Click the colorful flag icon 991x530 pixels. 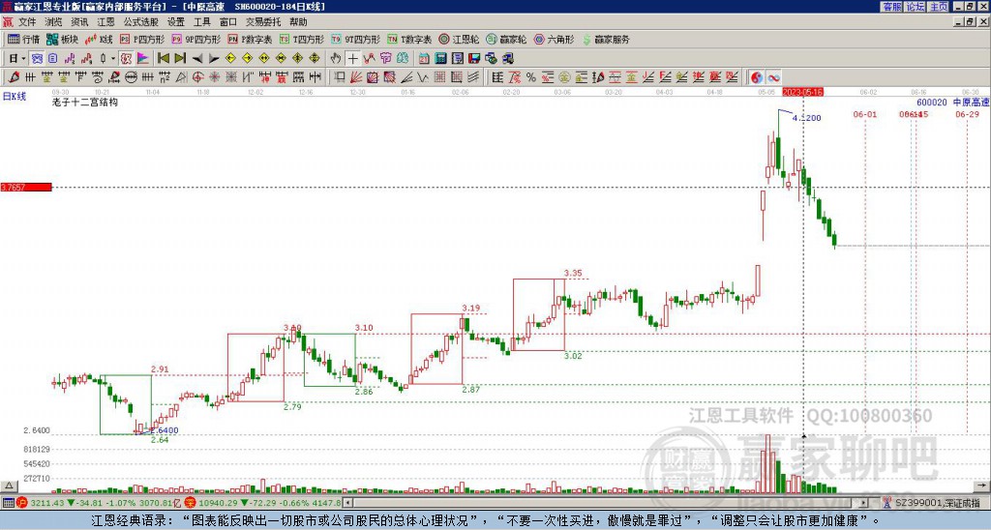click(143, 58)
